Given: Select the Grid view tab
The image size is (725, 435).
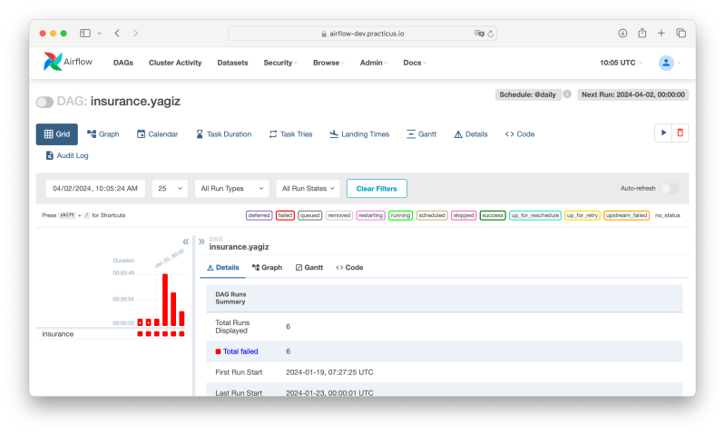Looking at the screenshot, I should (57, 134).
